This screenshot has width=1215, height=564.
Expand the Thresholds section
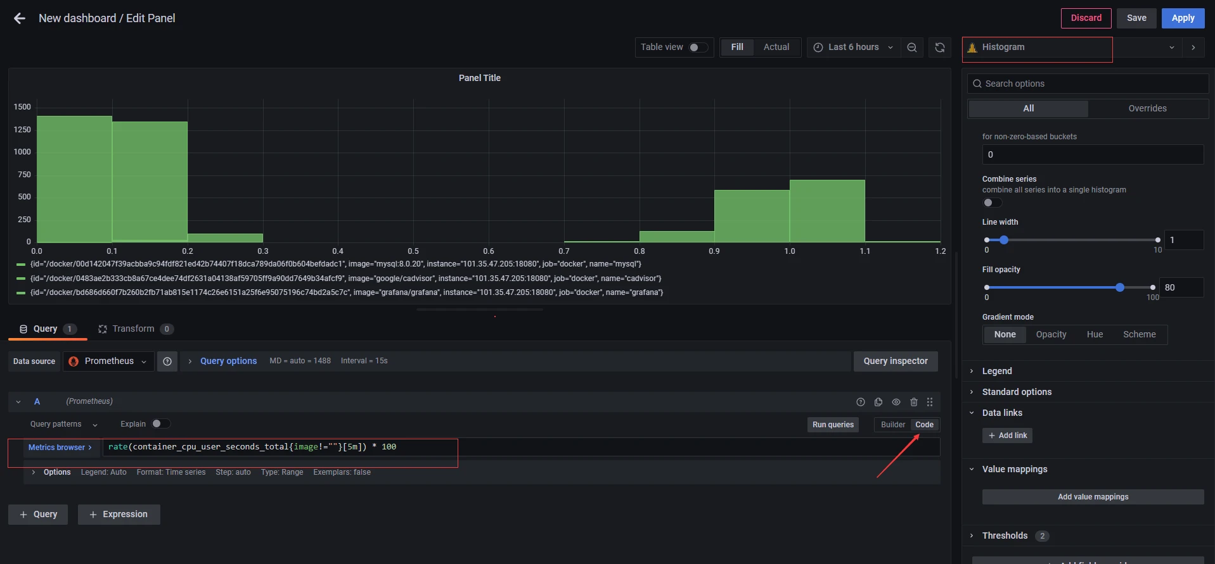[x=1005, y=536]
